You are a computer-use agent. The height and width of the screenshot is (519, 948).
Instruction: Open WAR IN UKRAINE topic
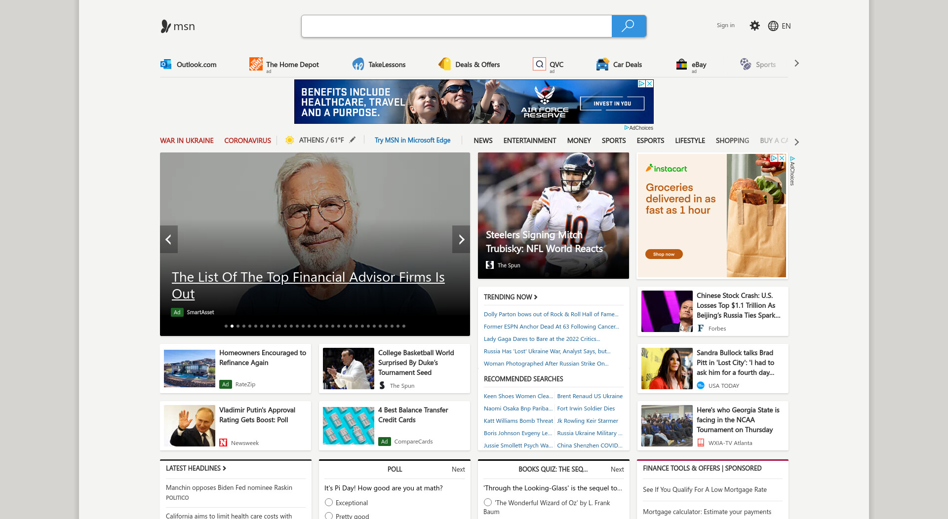tap(187, 141)
